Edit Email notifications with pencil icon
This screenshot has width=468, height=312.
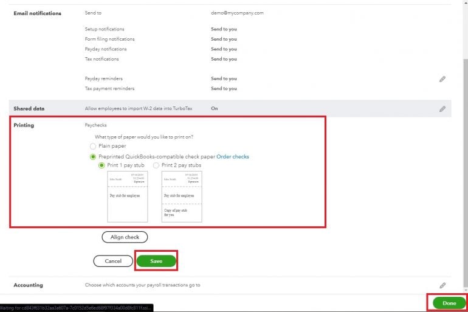click(442, 79)
